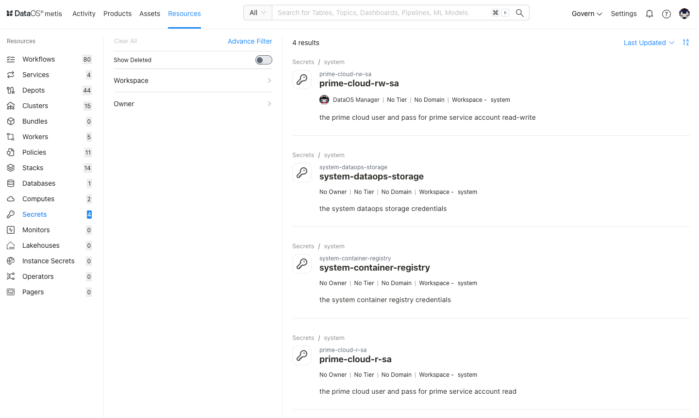Open the user profile avatar
Image resolution: width=699 pixels, height=418 pixels.
tap(684, 14)
